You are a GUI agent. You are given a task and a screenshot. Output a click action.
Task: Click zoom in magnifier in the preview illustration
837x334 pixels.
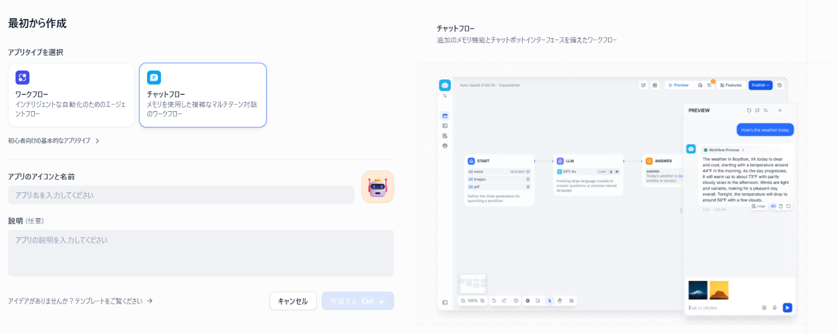pos(482,301)
